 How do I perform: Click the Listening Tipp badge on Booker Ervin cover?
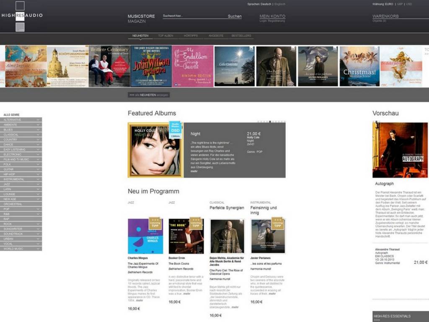[x=196, y=223]
